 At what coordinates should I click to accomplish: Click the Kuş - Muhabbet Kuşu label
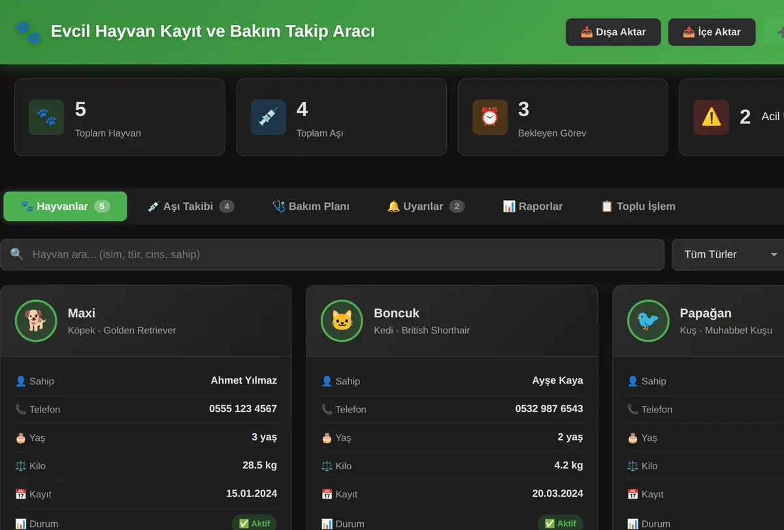point(726,331)
